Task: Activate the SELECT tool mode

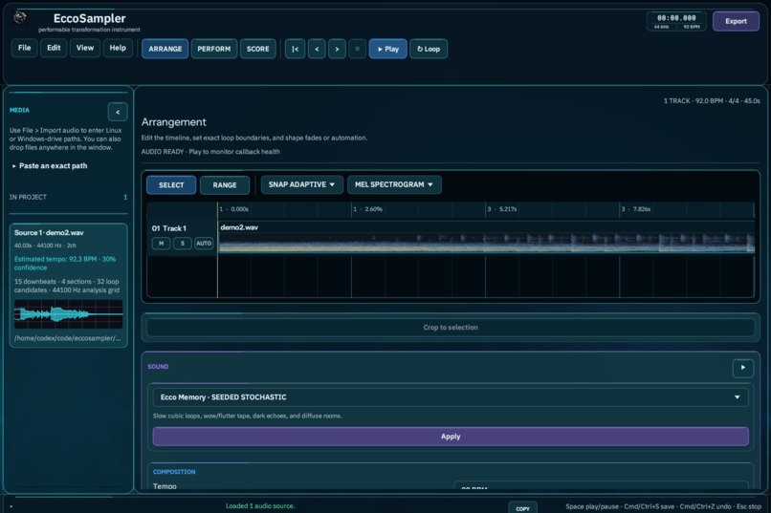Action: pyautogui.click(x=171, y=185)
